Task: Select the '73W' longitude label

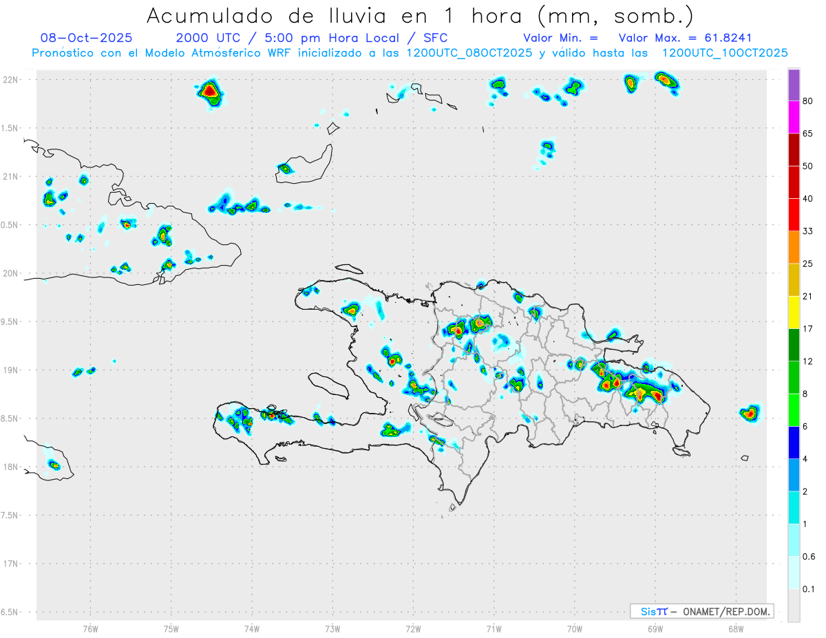Action: [x=332, y=628]
